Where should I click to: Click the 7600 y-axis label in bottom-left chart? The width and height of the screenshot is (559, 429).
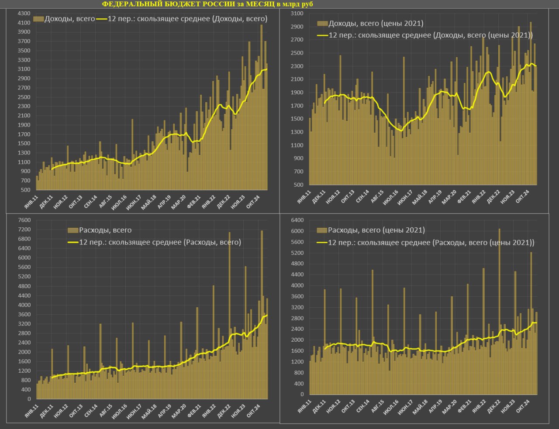(x=24, y=220)
